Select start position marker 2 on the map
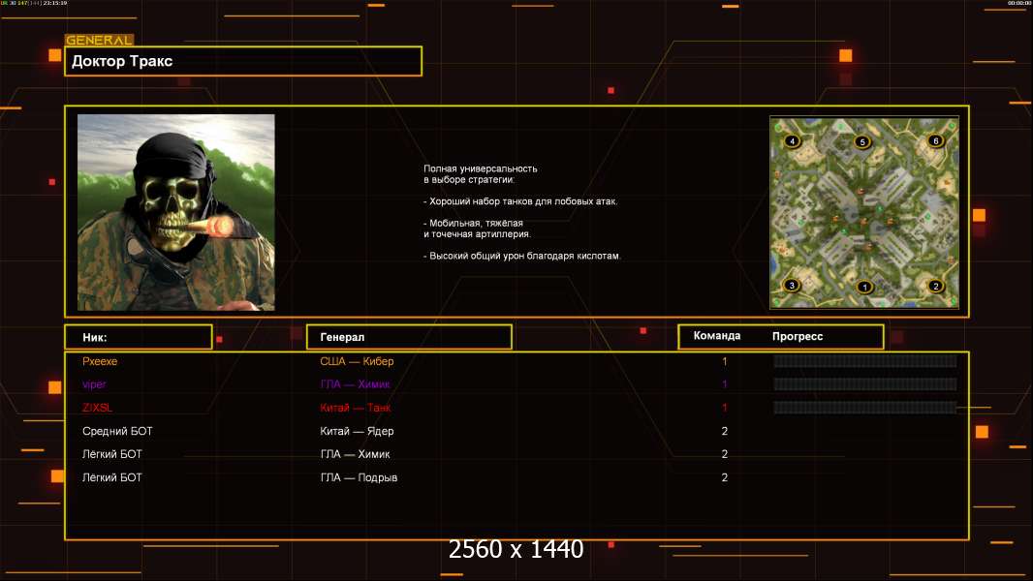This screenshot has height=581, width=1033. point(935,286)
